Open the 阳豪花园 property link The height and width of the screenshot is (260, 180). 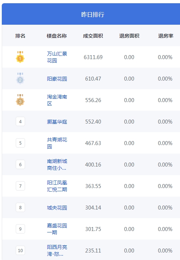point(57,78)
